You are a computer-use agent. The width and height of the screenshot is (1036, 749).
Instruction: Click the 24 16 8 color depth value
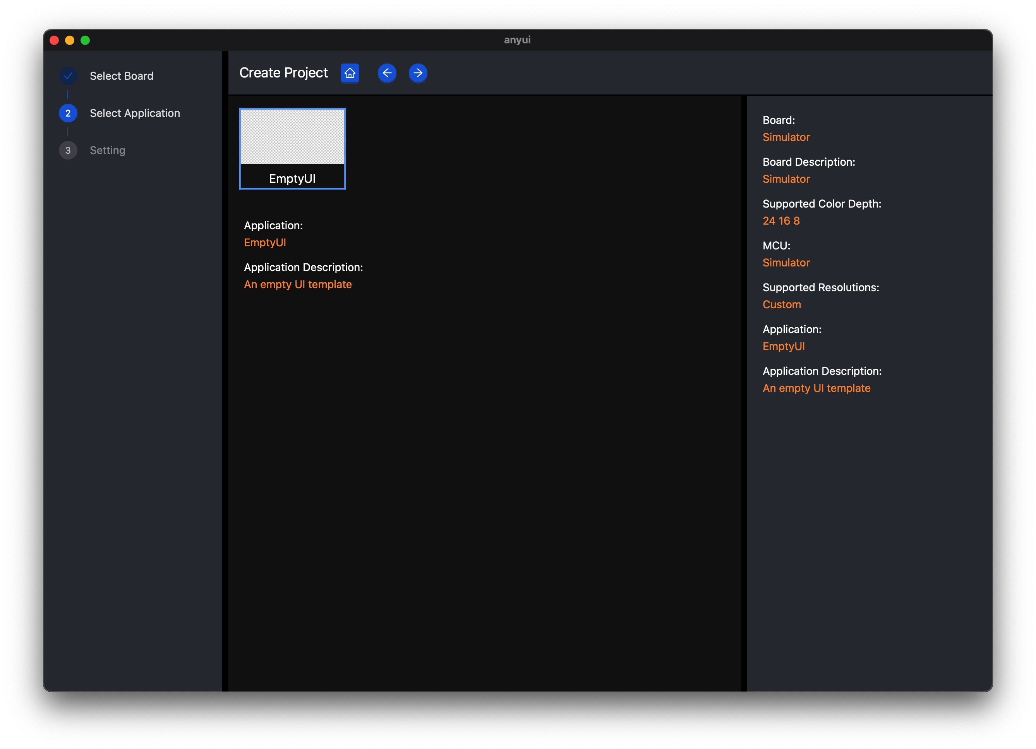click(x=781, y=221)
